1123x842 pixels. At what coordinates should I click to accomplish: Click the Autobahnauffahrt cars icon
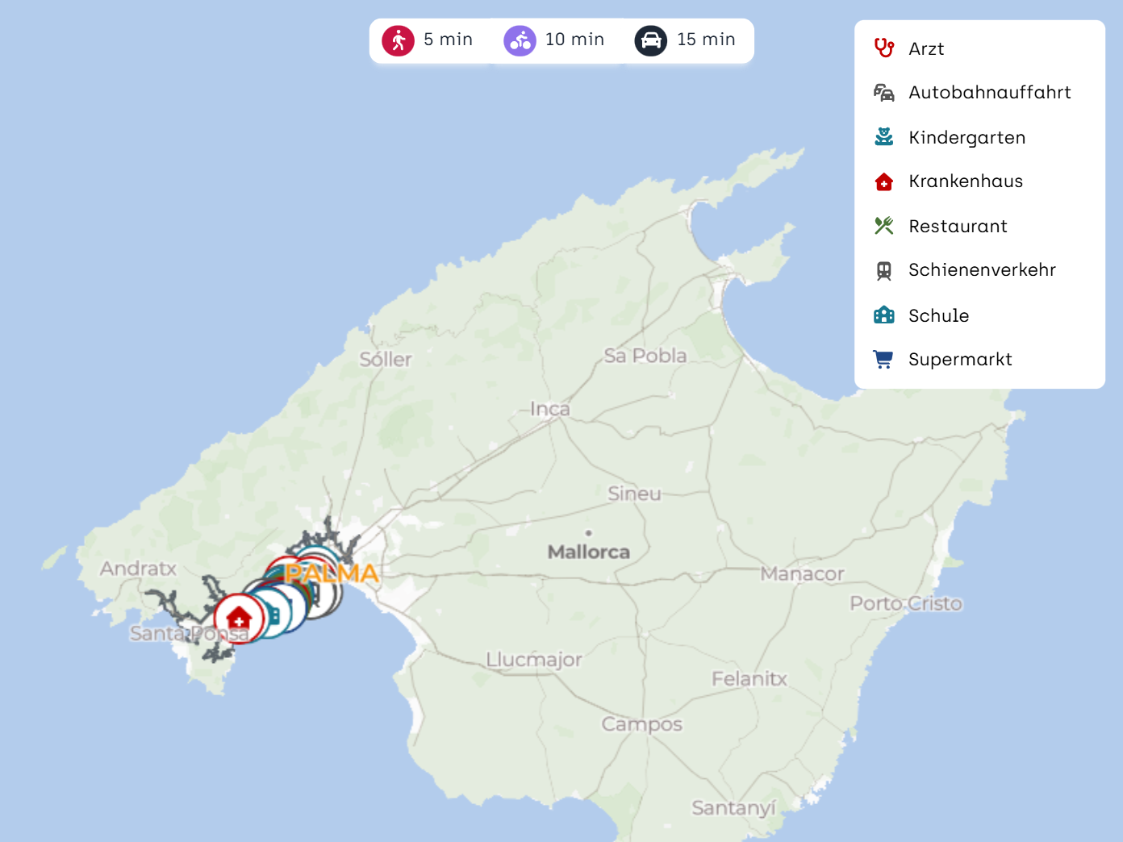[x=884, y=93]
